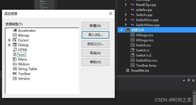The height and width of the screenshot is (105, 196).
Task: Click the 取消(A) button
Action: pos(95,53)
